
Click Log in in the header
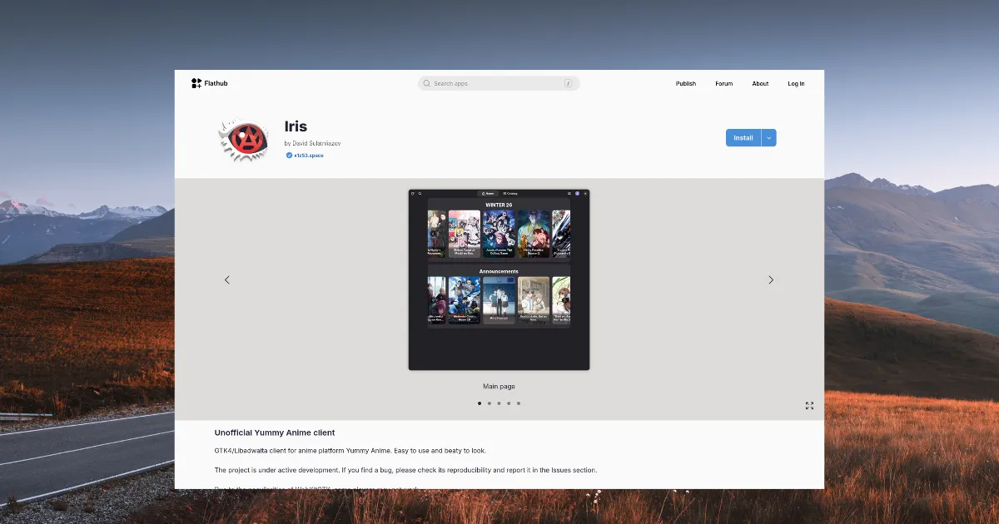click(x=796, y=84)
